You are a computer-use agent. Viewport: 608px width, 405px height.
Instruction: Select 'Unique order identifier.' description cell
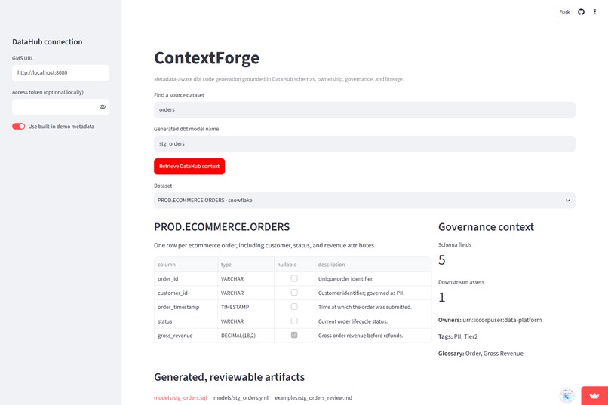point(373,278)
